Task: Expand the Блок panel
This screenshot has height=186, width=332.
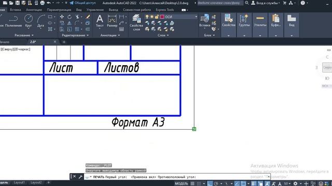Action: coord(209,35)
